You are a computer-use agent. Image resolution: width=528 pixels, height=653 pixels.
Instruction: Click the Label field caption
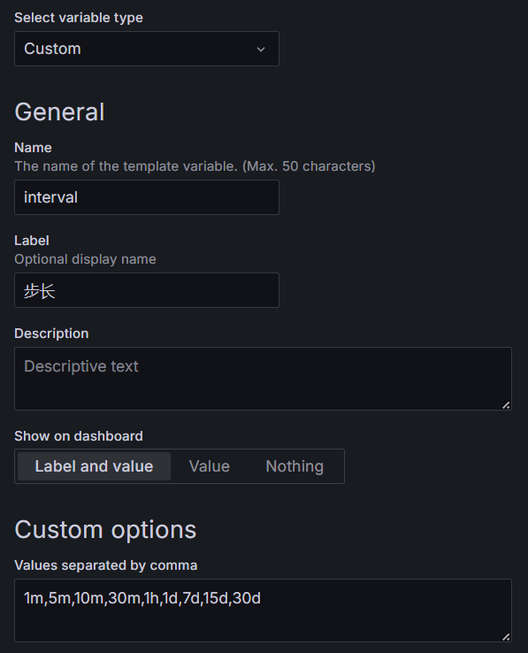point(32,241)
